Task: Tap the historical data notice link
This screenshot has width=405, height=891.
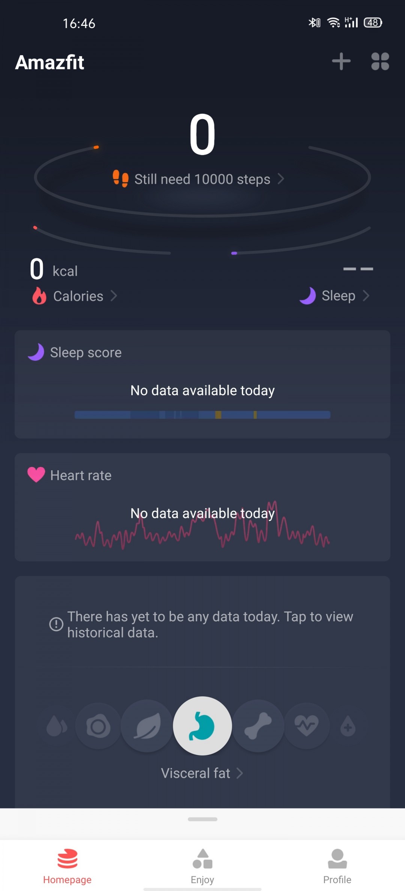Action: click(x=210, y=624)
